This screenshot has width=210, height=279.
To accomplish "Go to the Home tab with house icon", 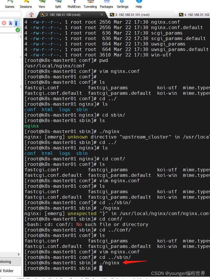I will [x=31, y=15].
